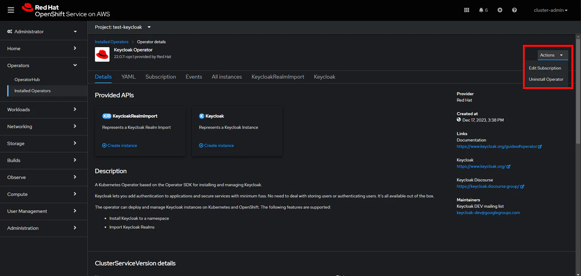Screen dimensions: 581x276
Task: Click the Keycloak Operator red hat logo
Action: pyautogui.click(x=102, y=54)
